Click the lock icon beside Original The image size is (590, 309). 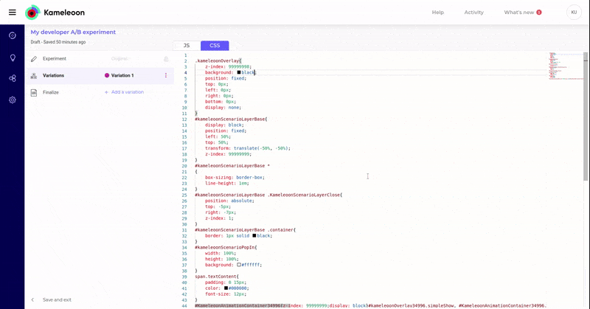[166, 58]
